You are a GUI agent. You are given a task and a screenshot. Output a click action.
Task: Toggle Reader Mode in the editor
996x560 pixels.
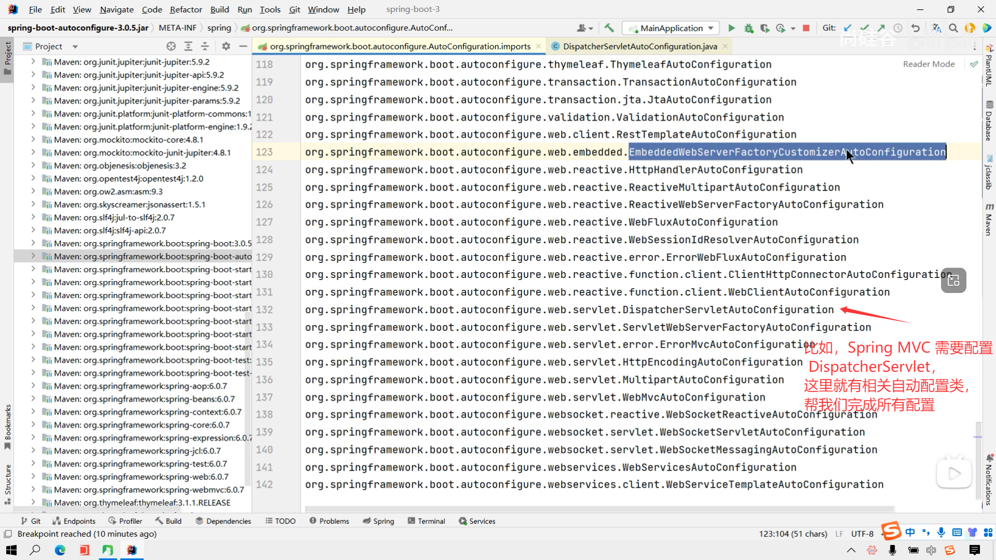click(929, 64)
